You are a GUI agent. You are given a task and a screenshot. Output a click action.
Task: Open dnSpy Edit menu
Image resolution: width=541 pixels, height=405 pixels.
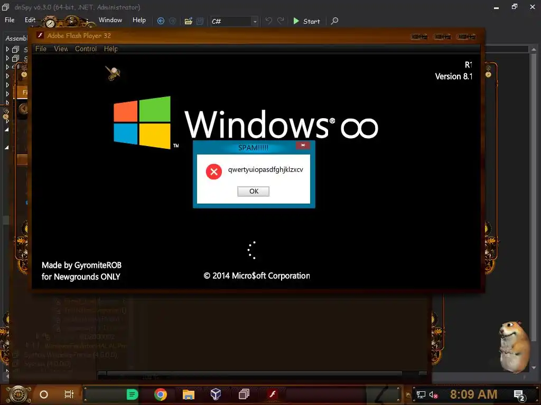tap(30, 20)
